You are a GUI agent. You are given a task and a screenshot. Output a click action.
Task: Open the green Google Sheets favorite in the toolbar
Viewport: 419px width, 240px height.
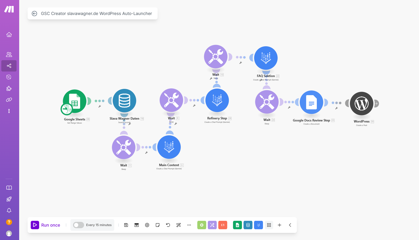pyautogui.click(x=237, y=225)
